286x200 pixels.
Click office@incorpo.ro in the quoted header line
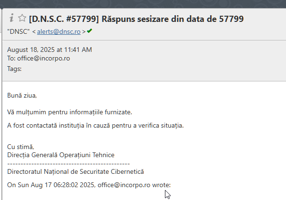point(124,184)
